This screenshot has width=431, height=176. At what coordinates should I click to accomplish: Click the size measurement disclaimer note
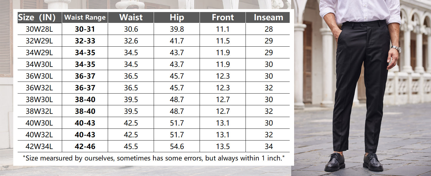tap(154, 158)
